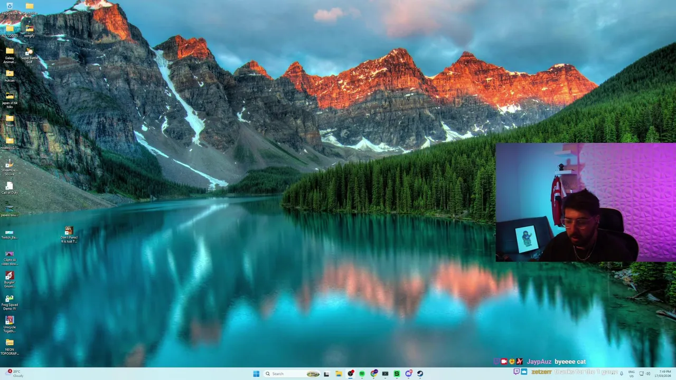Open the Recycle Bin desktop icon
676x380 pixels.
coord(10,8)
